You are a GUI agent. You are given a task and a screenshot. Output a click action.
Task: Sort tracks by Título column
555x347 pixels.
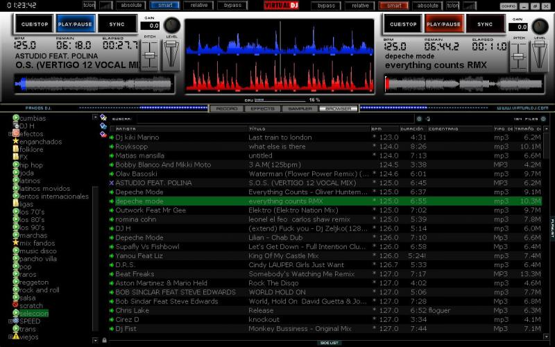pyautogui.click(x=309, y=129)
